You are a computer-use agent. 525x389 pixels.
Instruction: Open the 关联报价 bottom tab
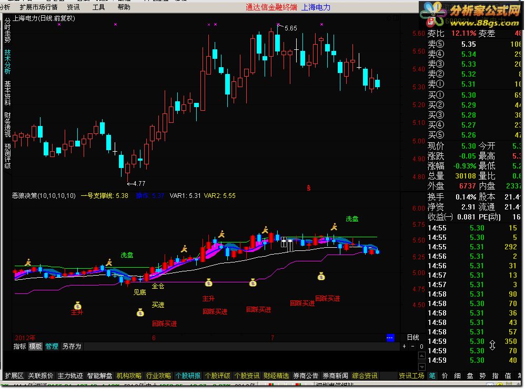41,376
